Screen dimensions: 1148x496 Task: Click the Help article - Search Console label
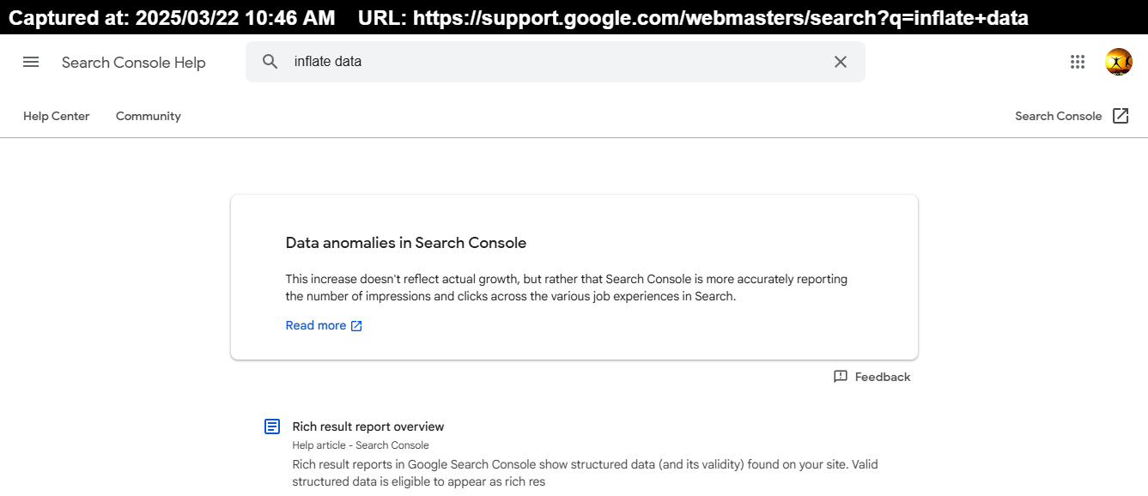pos(361,445)
